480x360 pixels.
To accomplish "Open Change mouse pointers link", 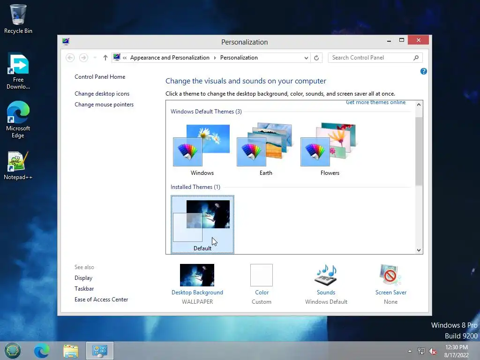I will tap(104, 105).
